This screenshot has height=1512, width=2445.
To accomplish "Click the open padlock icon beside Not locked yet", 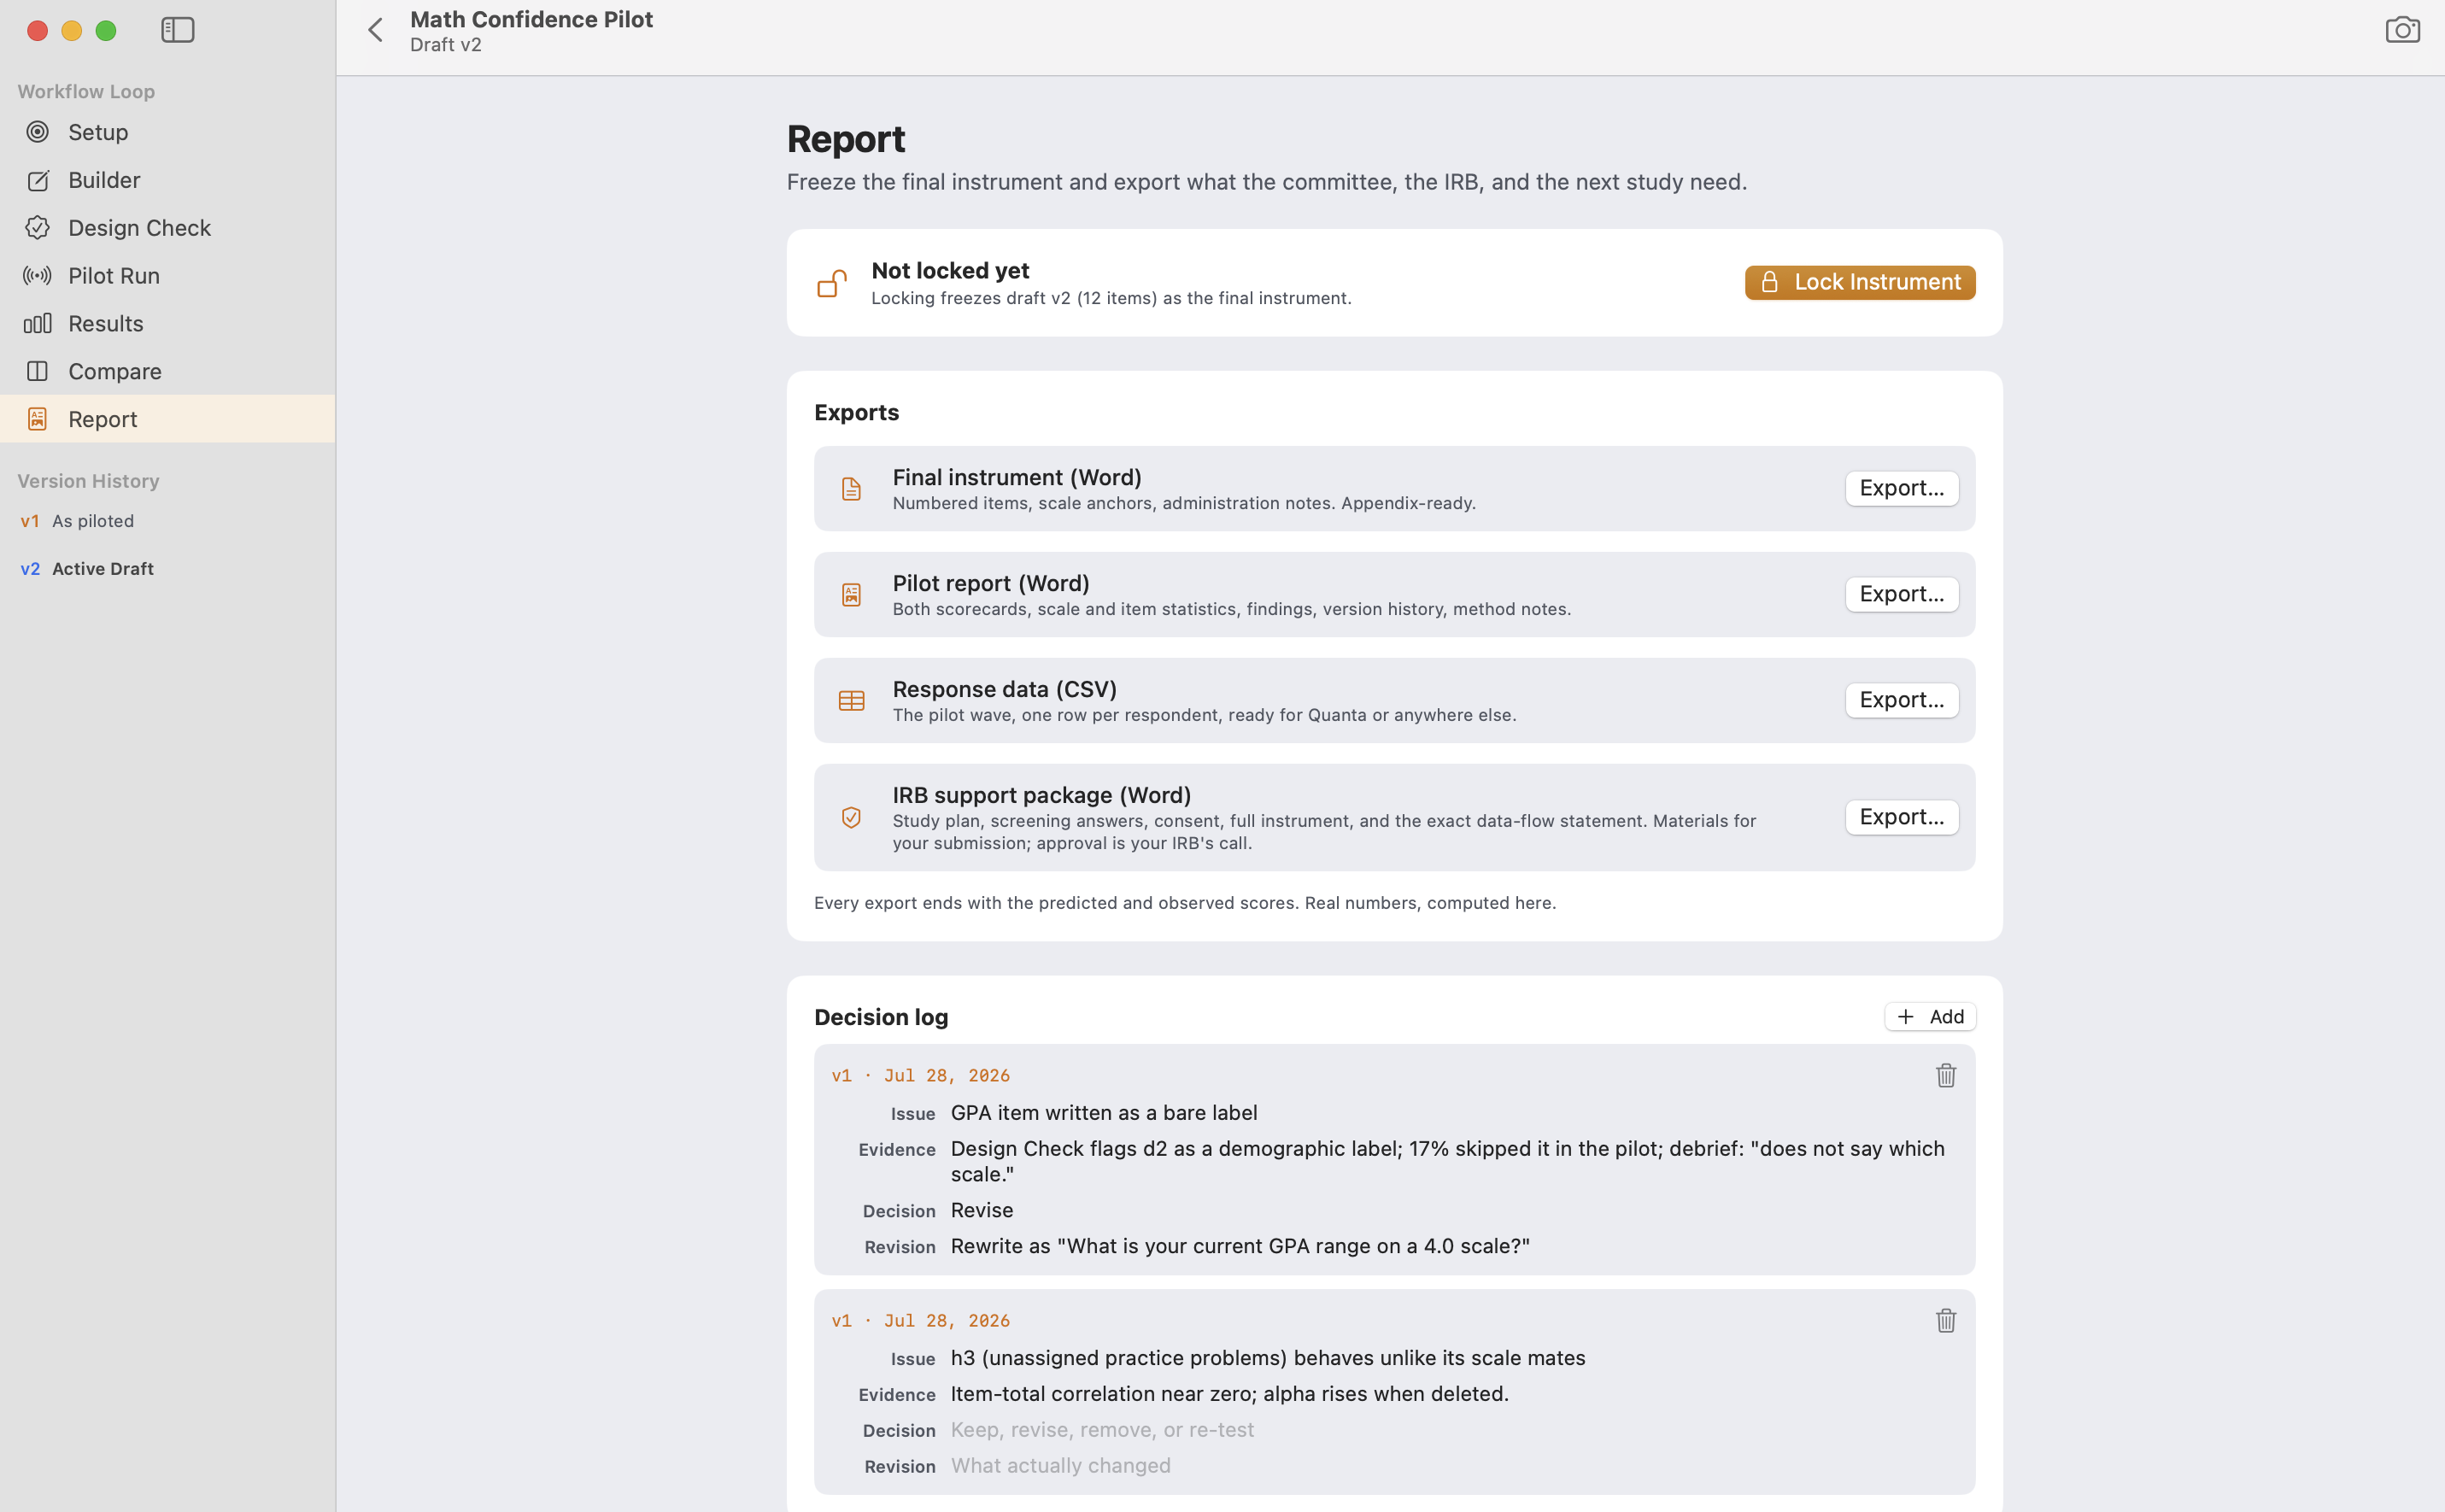I will tap(832, 283).
